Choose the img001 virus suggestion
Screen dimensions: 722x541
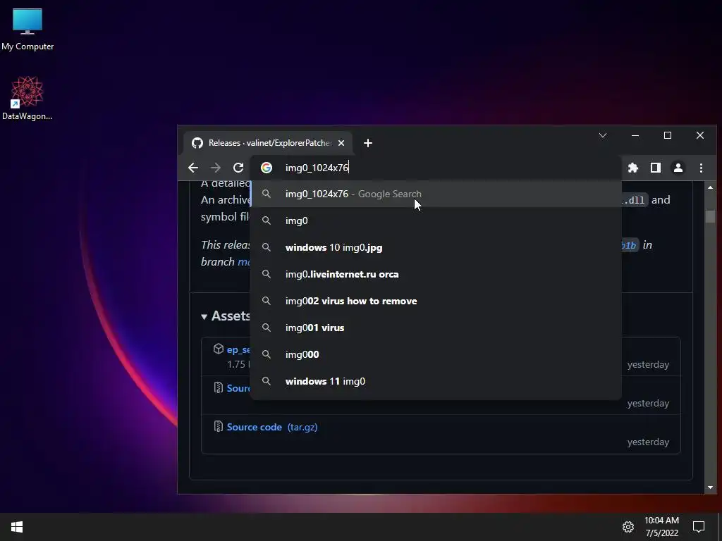click(436, 328)
